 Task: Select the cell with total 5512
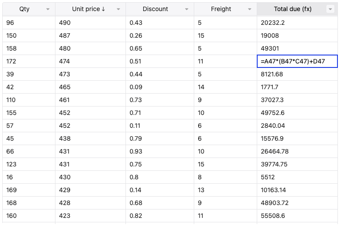coord(297,177)
